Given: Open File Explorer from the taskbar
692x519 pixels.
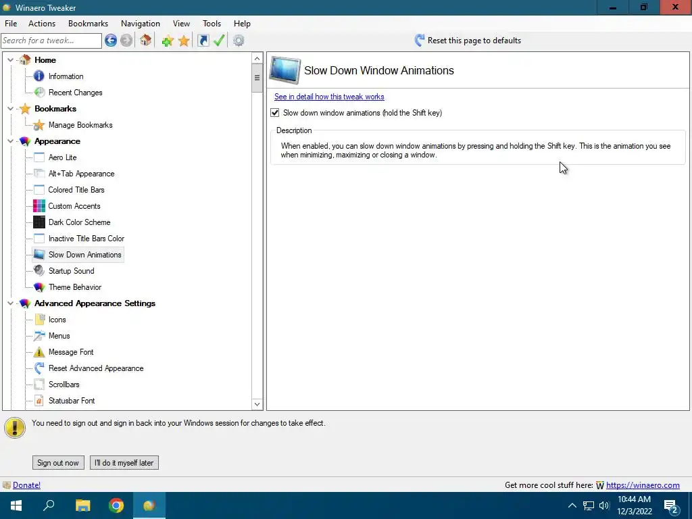Looking at the screenshot, I should (x=82, y=505).
